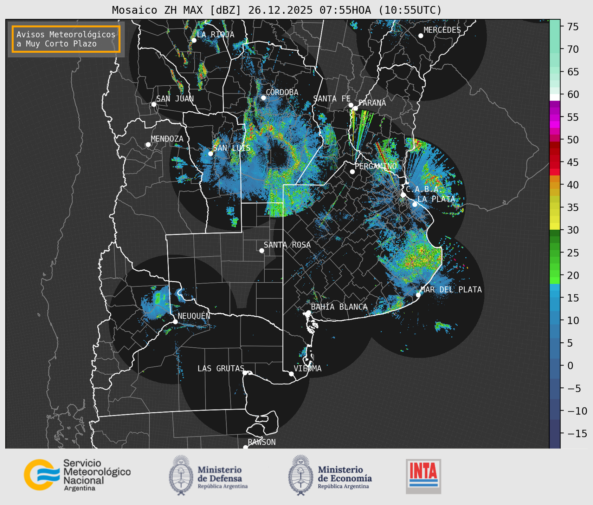This screenshot has height=505, width=593.
Task: Click the red 45 dBZ band on scale
Action: 555,162
